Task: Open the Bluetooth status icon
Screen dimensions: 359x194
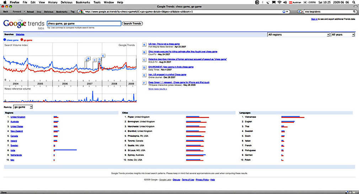Action: click(263, 2)
